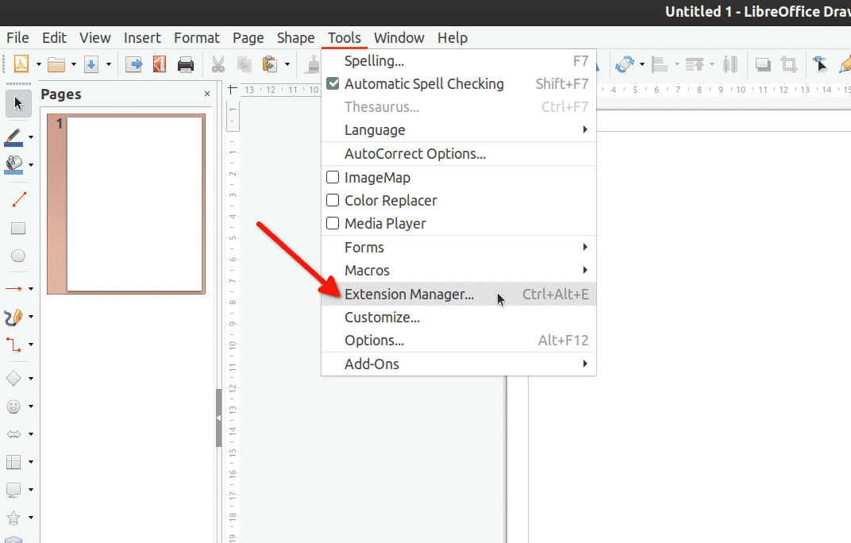Select the Ellipse drawing tool
Screen dimensions: 851x543
tap(17, 256)
